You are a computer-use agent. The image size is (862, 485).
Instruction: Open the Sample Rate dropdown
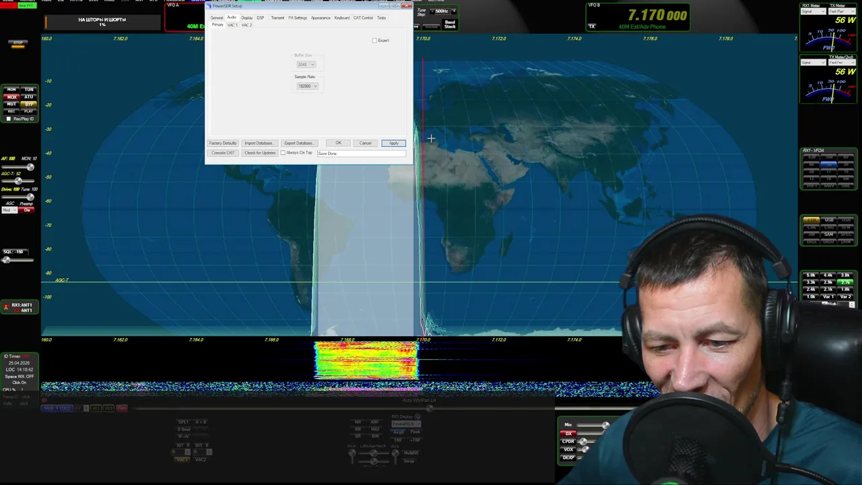pos(307,86)
